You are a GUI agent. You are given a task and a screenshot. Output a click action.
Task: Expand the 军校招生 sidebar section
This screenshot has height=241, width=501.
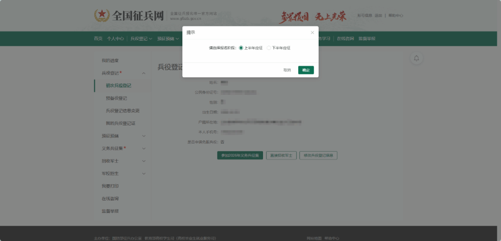[144, 173]
